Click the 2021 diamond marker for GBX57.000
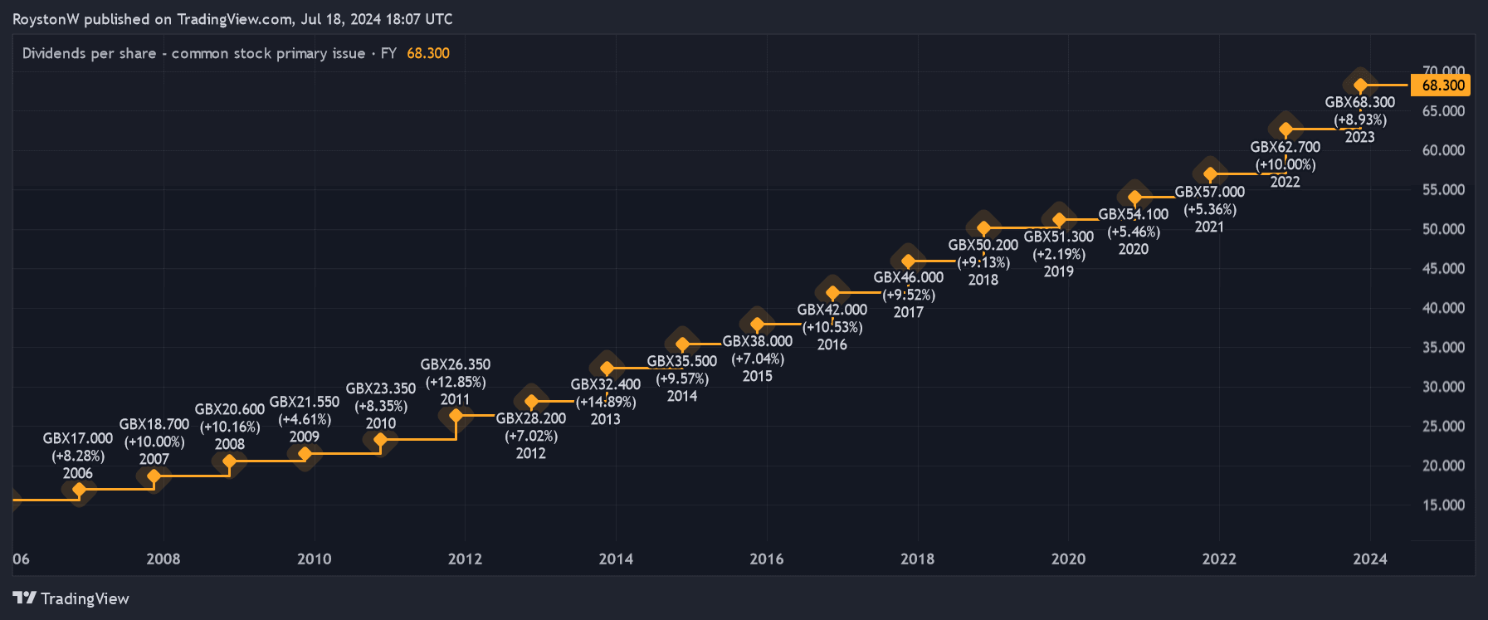 (x=1210, y=174)
